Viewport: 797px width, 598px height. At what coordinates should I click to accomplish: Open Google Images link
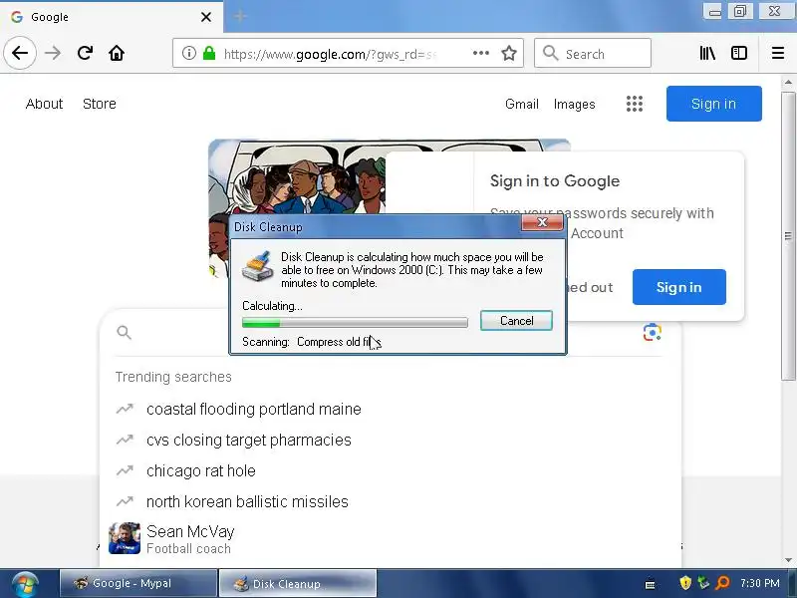point(575,104)
